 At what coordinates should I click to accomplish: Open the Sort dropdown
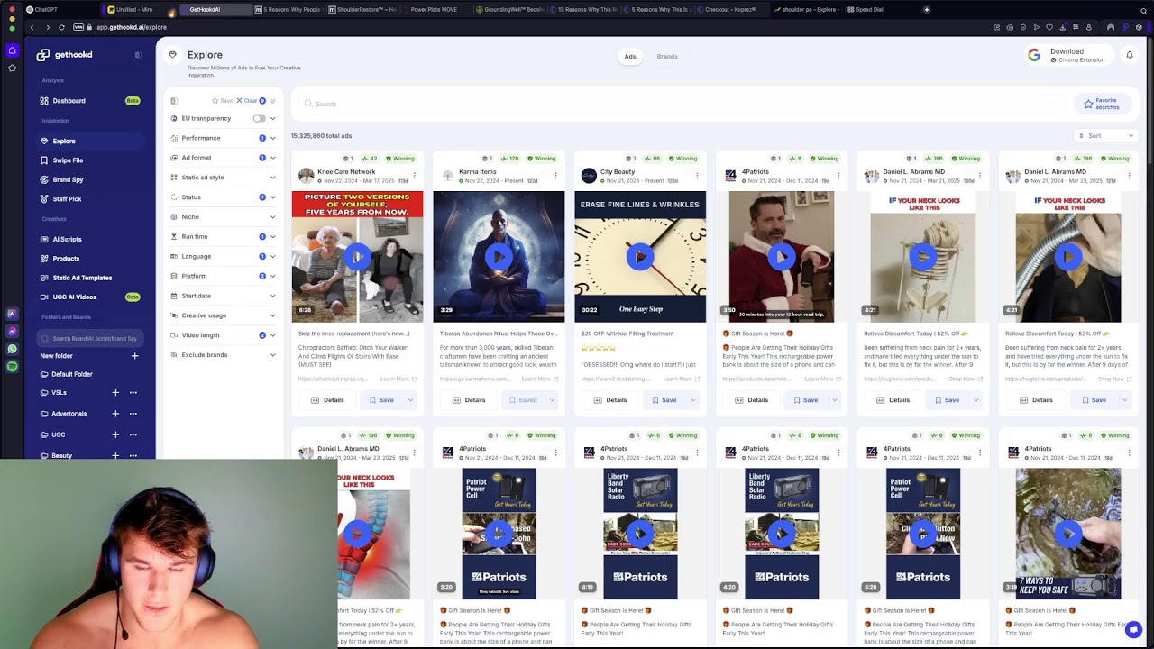(1106, 136)
